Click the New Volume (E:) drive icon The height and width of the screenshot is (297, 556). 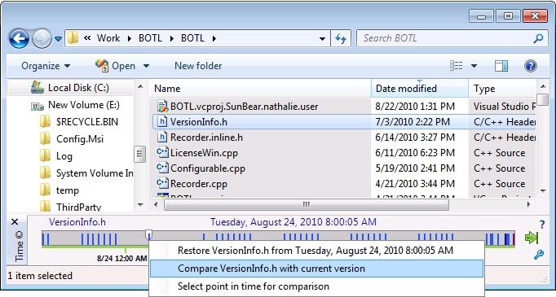[x=38, y=106]
